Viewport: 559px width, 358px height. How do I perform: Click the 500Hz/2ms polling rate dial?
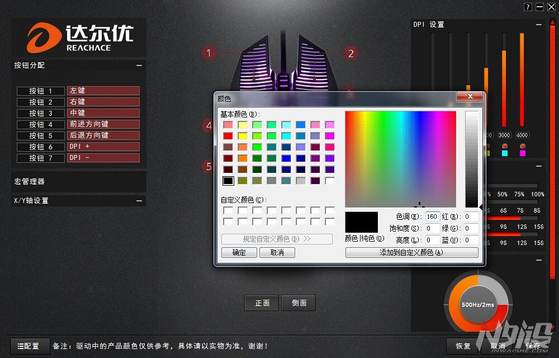click(x=478, y=305)
